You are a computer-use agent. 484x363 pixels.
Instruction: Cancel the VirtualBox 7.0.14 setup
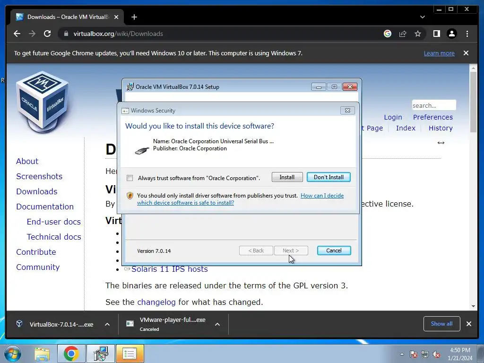[x=334, y=251]
